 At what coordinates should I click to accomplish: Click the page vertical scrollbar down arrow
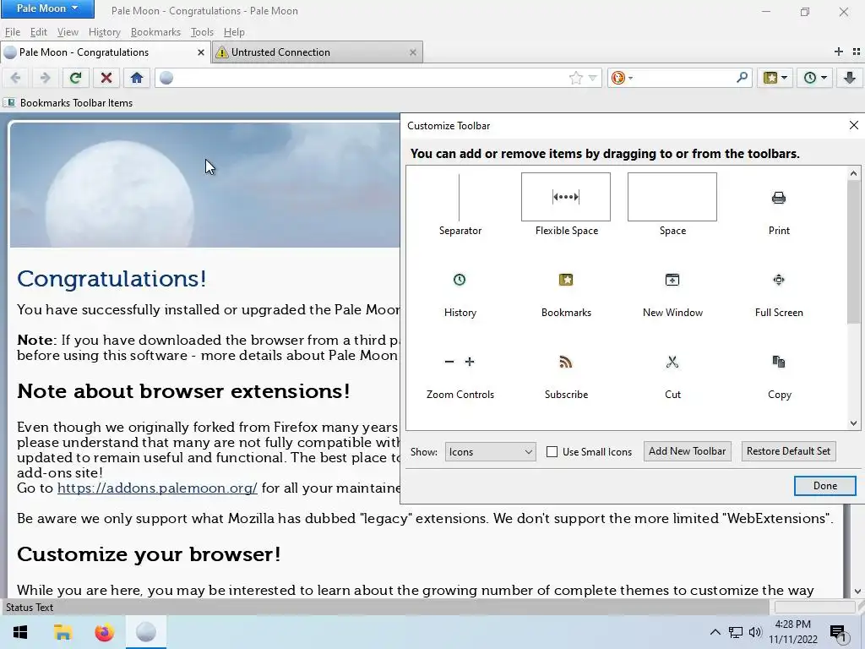pyautogui.click(x=858, y=591)
